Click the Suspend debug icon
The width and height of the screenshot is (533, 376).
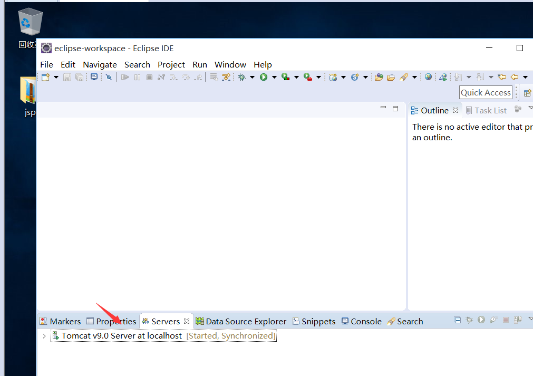(137, 77)
